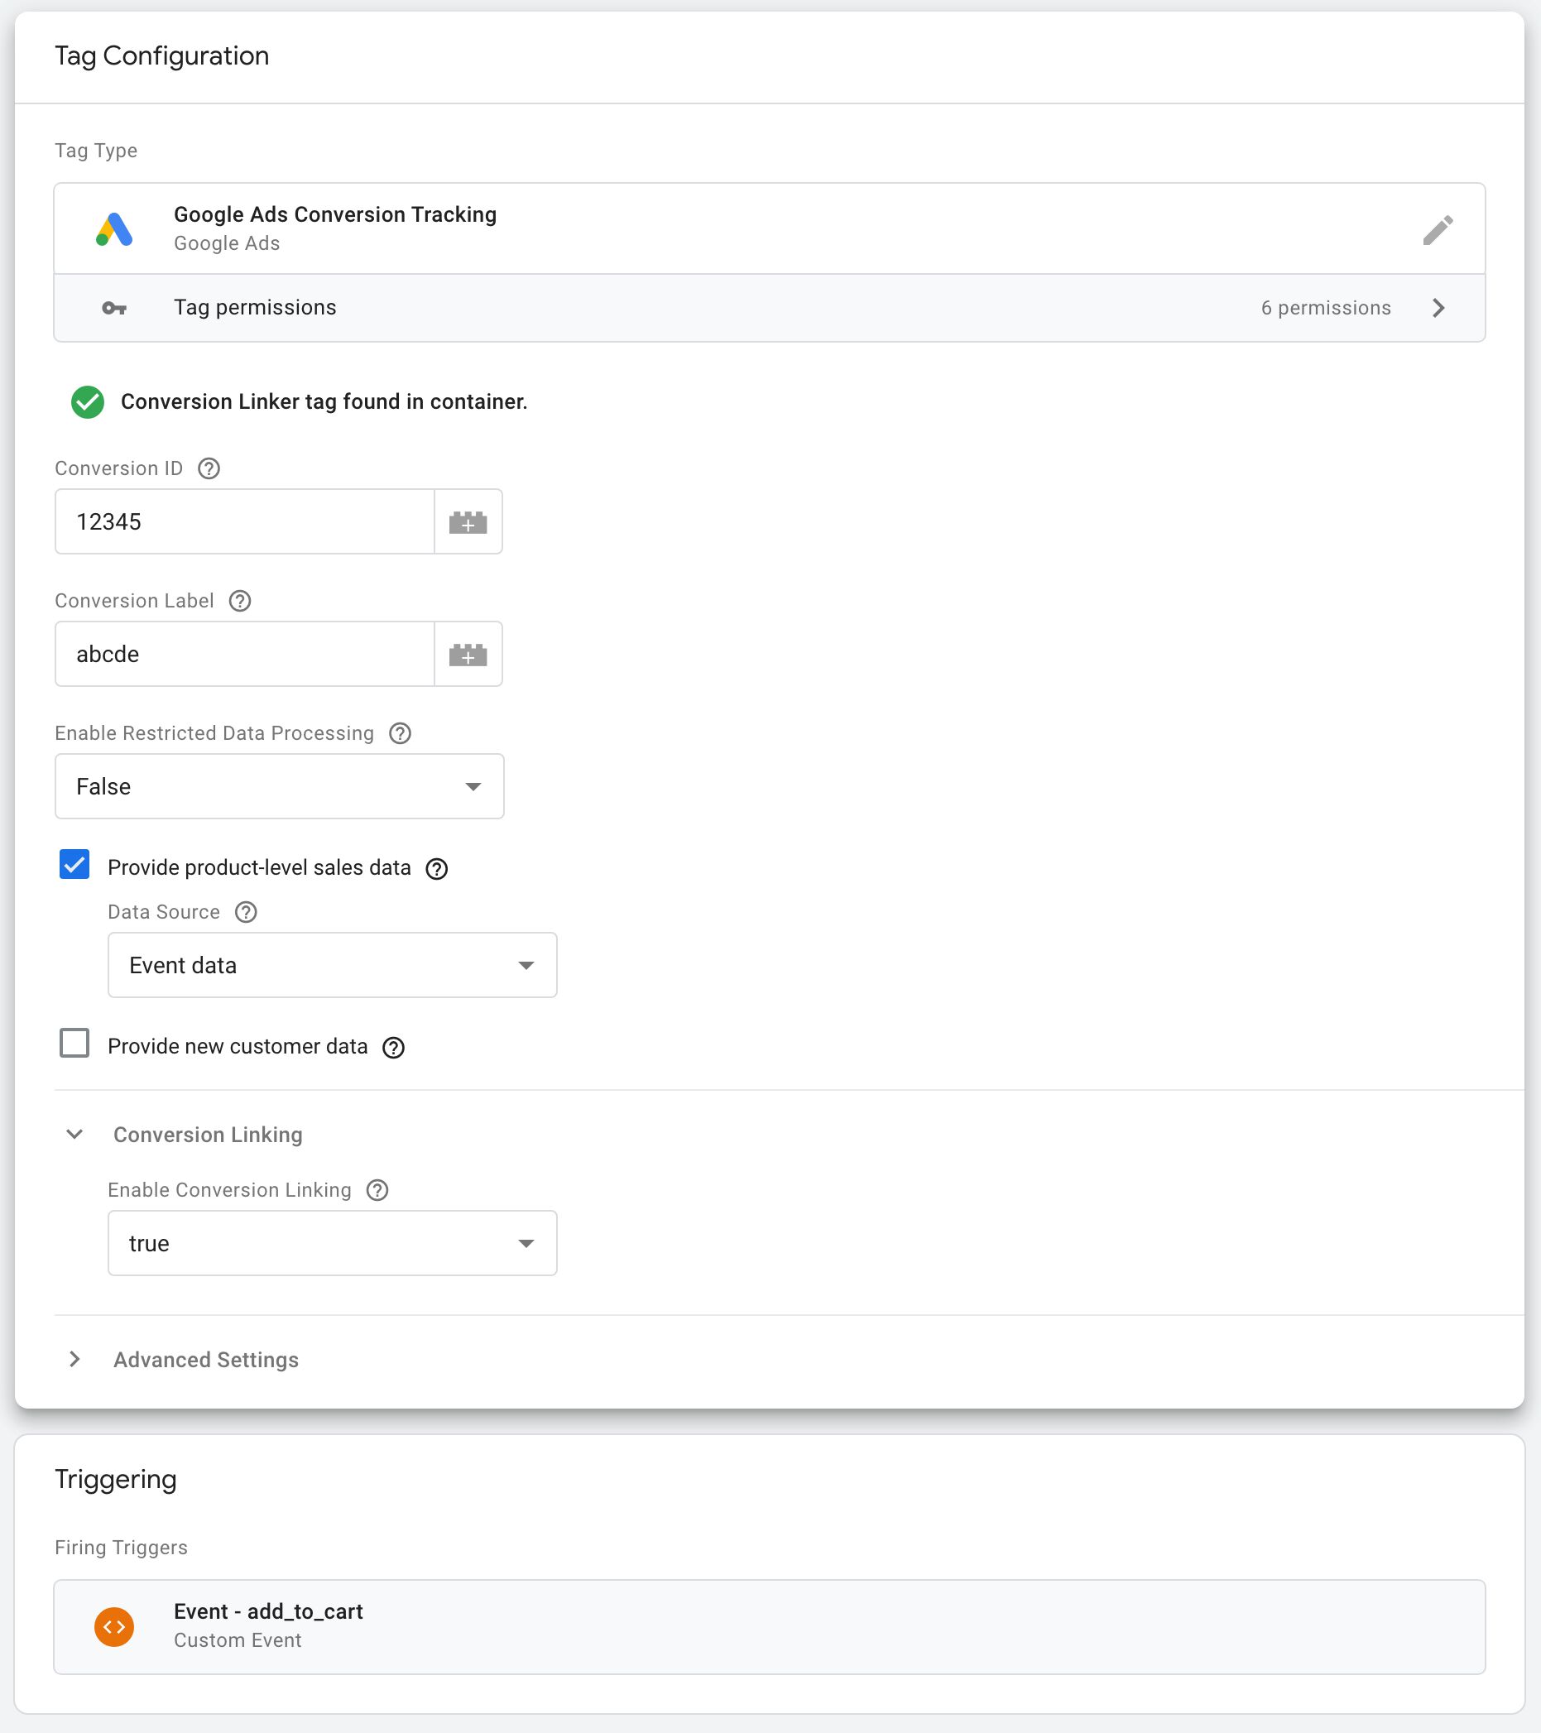Insert variable into Conversion ID field

pyautogui.click(x=468, y=521)
